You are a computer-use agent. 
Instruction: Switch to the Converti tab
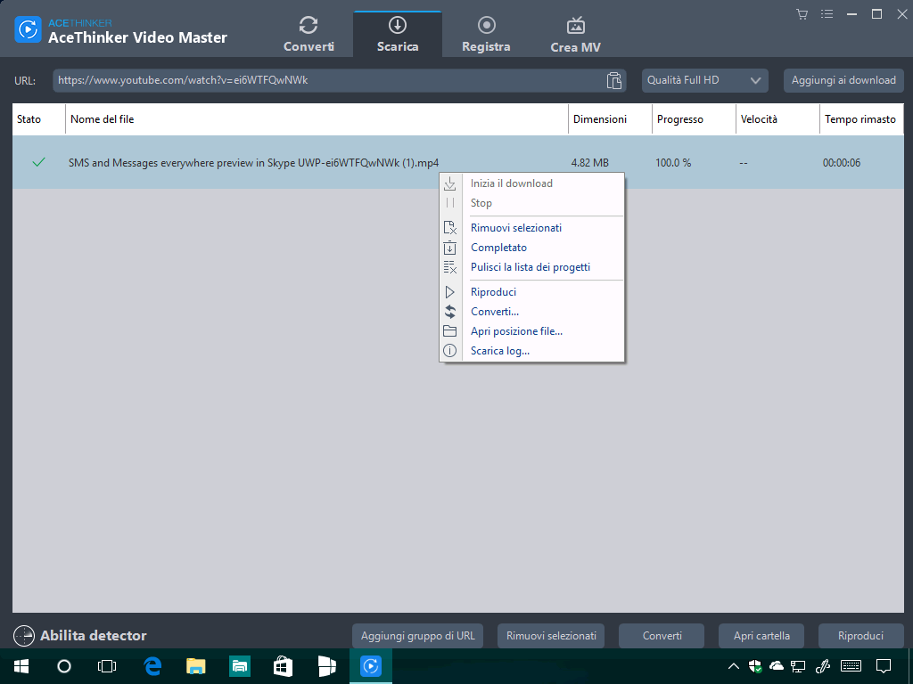click(x=308, y=35)
